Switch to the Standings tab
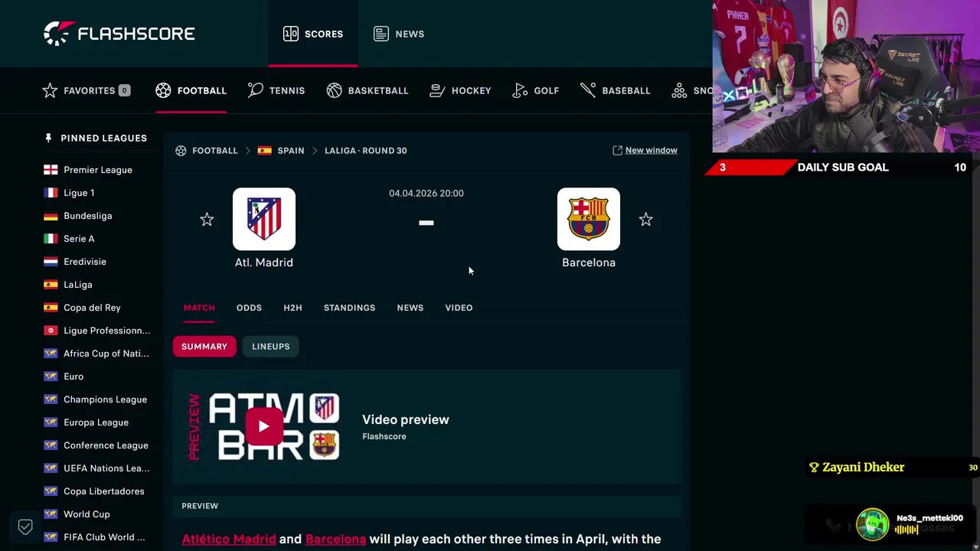The image size is (980, 551). coord(349,308)
